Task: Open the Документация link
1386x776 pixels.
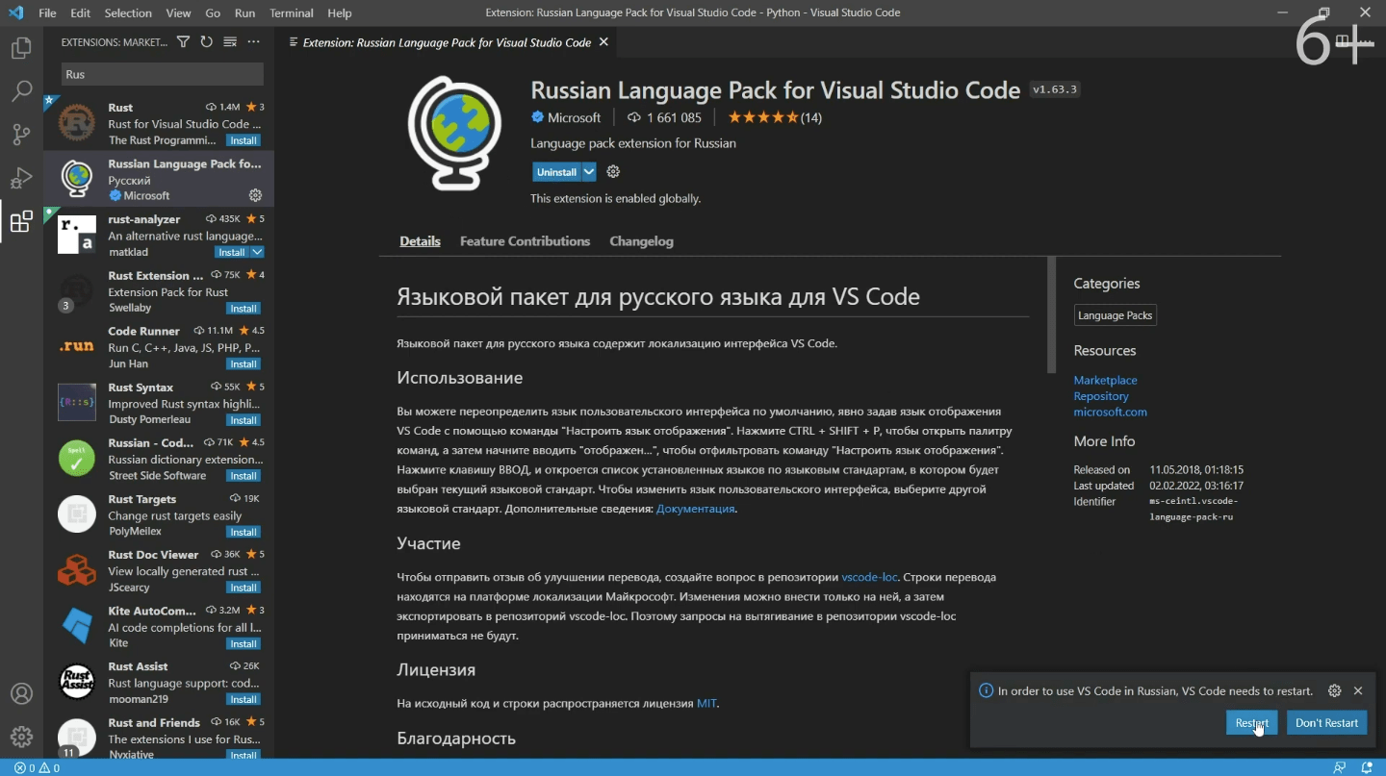Action: (x=695, y=509)
